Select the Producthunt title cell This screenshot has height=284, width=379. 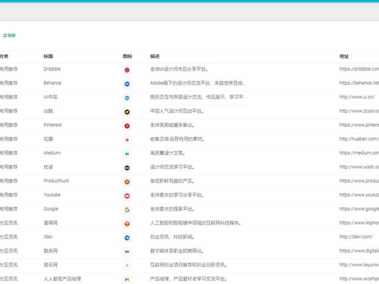coord(56,181)
